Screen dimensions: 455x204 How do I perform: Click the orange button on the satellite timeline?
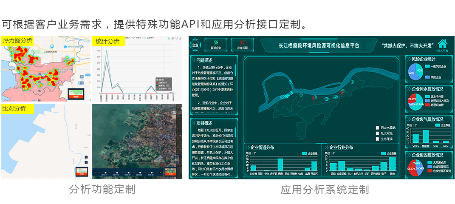tap(170, 174)
